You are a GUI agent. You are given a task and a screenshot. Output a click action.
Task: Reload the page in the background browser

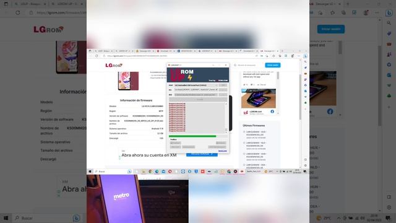click(x=18, y=12)
